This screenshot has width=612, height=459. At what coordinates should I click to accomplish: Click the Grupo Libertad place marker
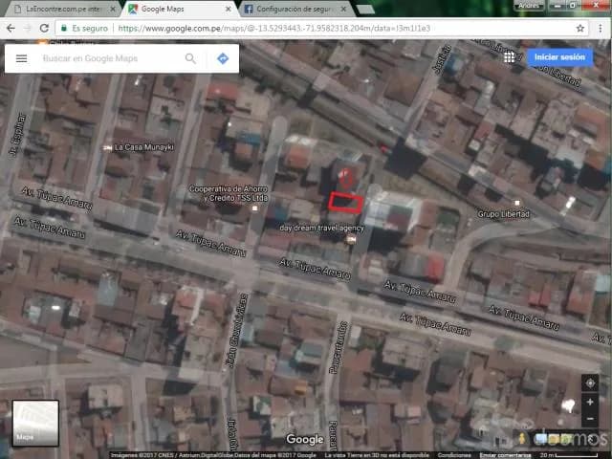coord(517,203)
